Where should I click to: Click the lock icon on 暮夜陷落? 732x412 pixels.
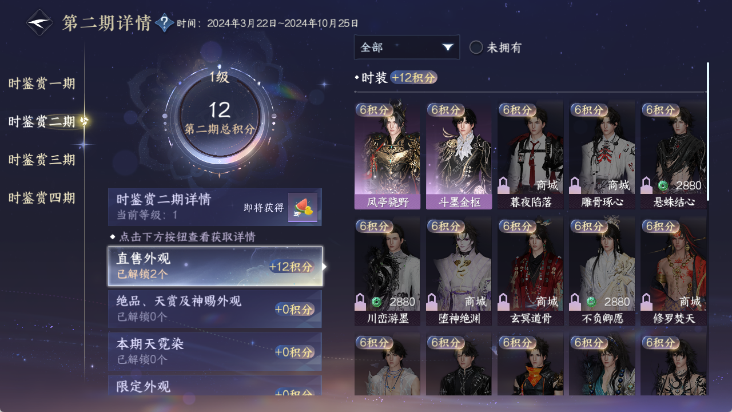coord(504,185)
